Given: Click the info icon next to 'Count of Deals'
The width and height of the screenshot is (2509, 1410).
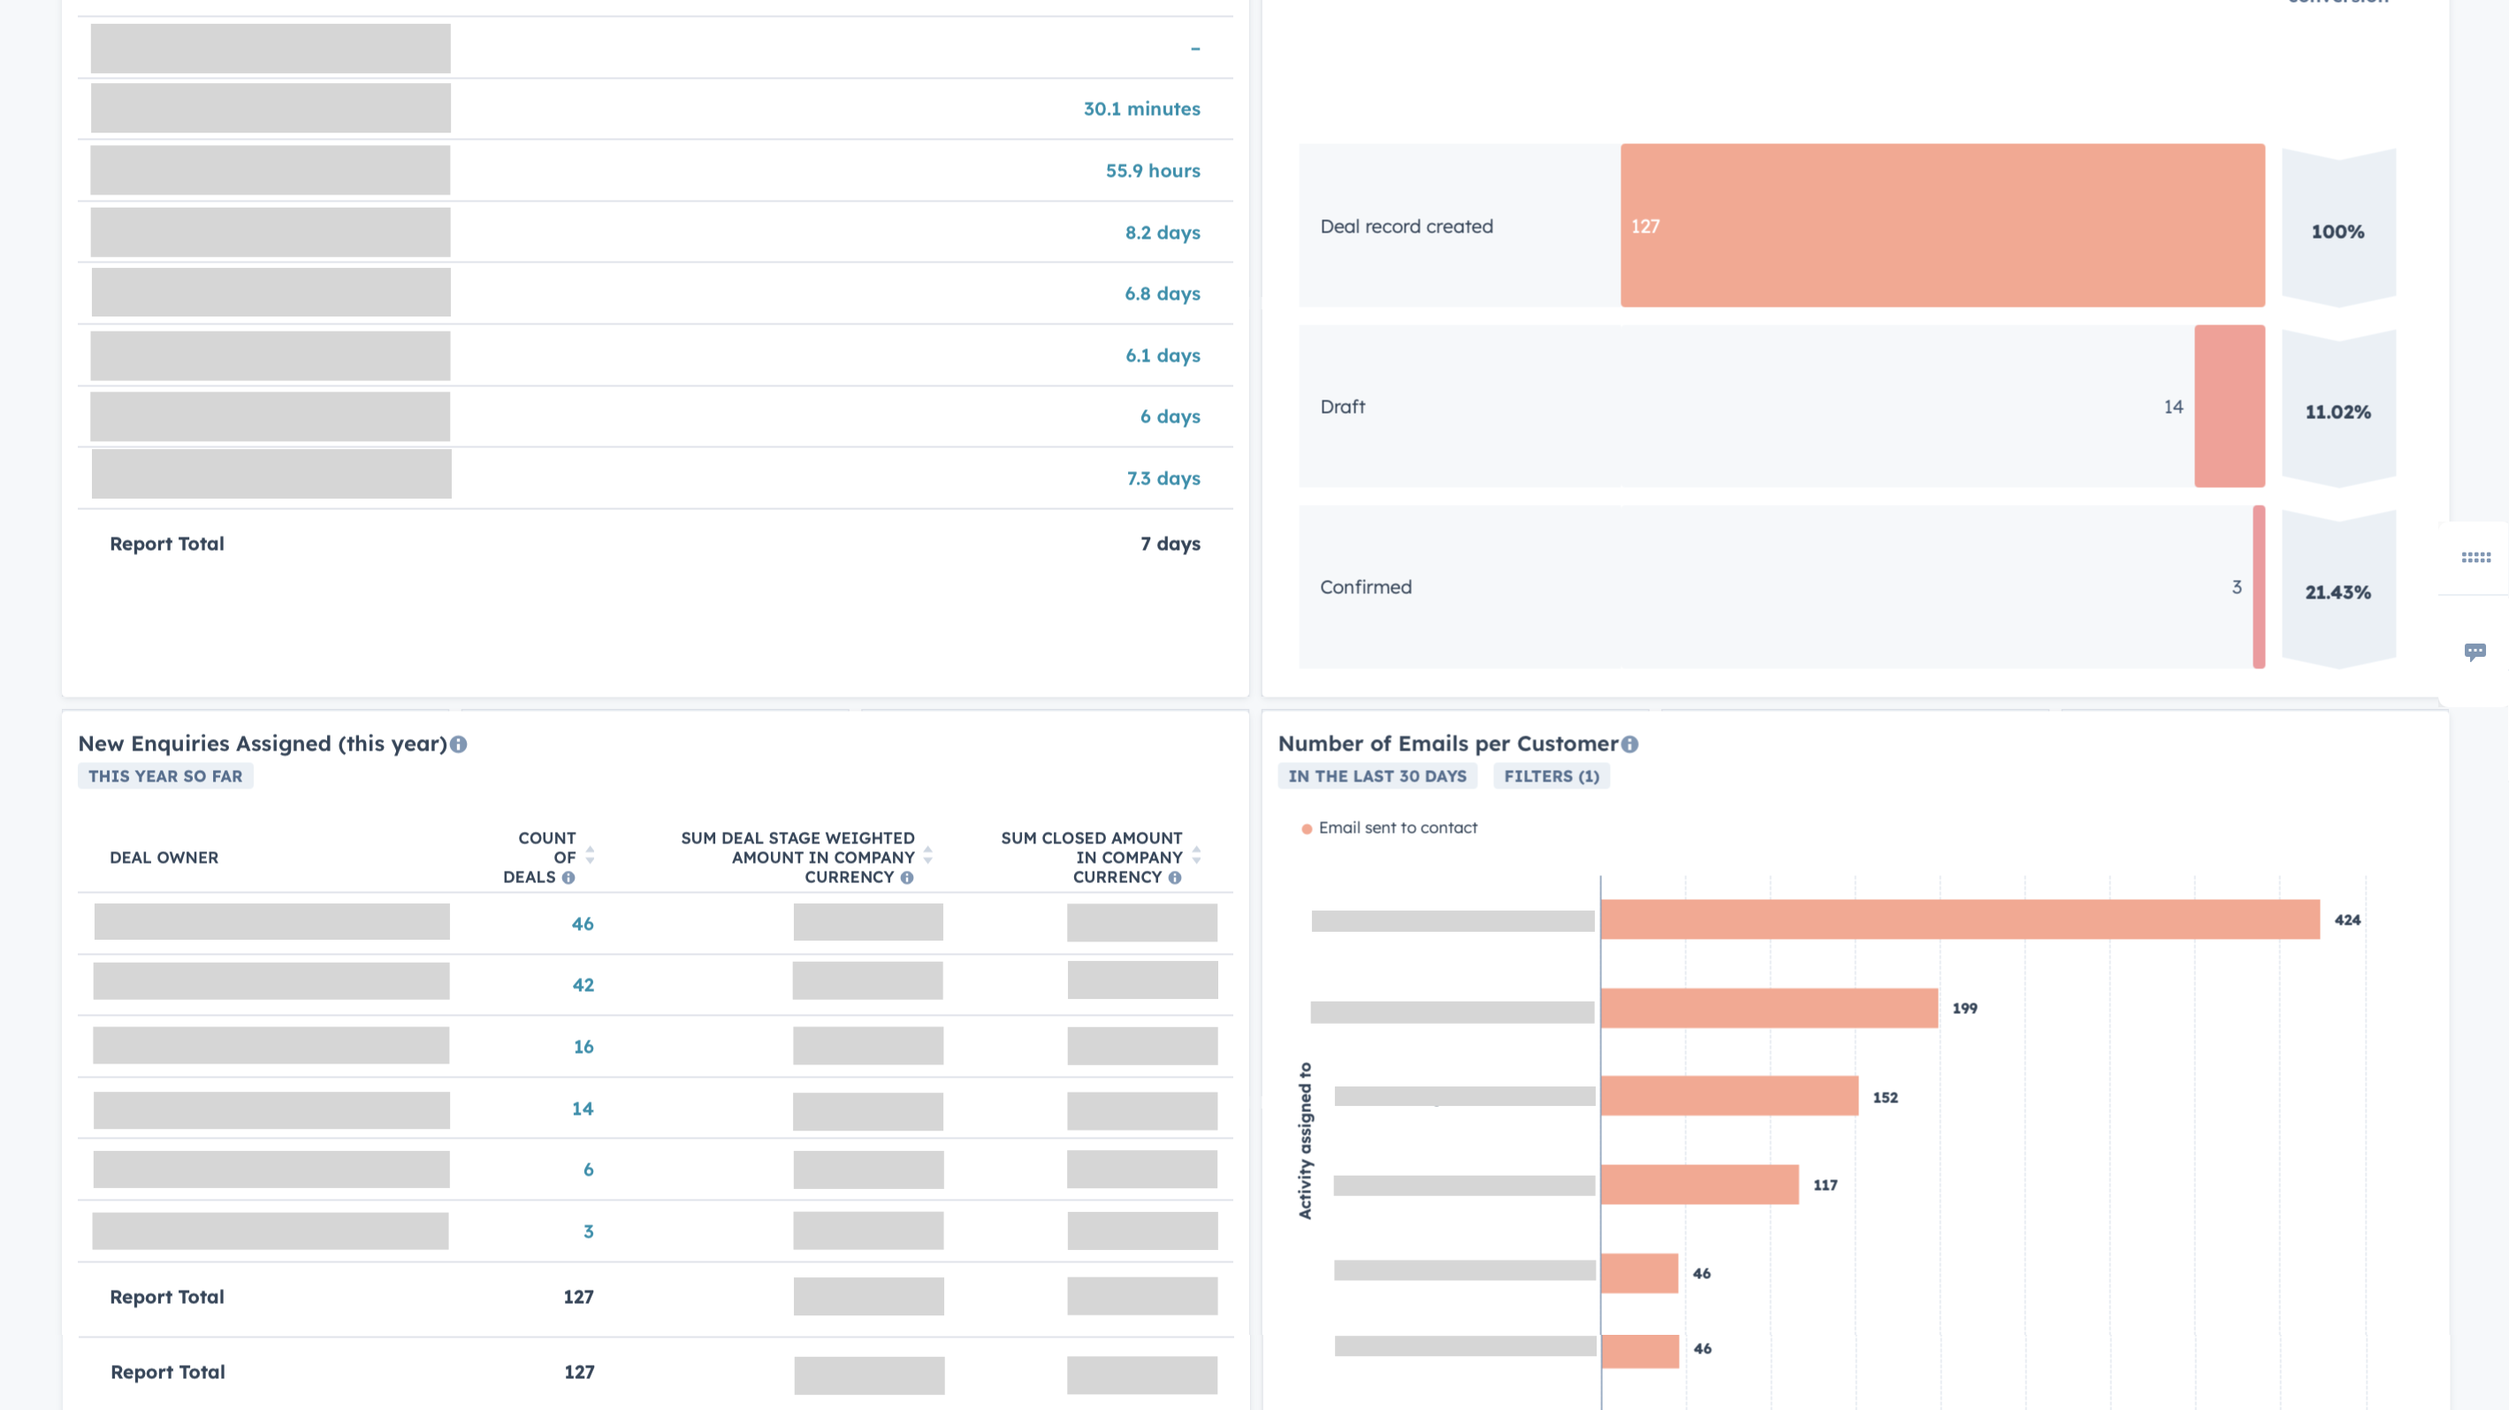Looking at the screenshot, I should 568,877.
